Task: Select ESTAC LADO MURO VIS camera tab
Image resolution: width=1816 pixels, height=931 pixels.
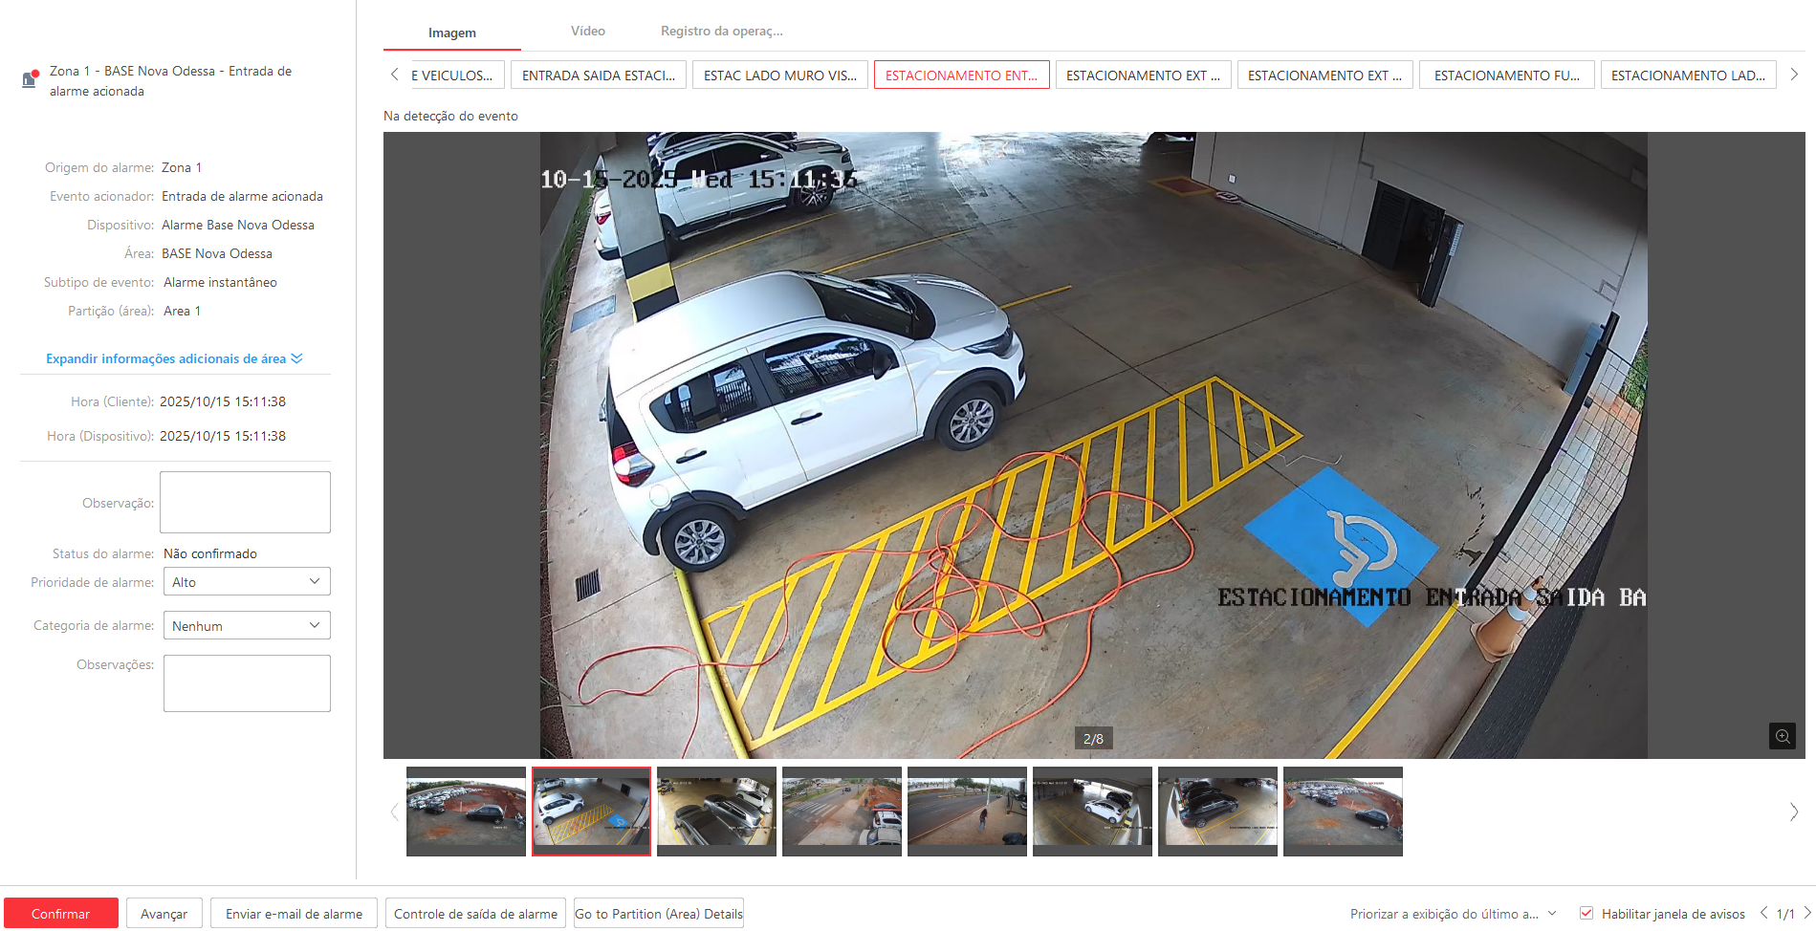Action: [779, 75]
